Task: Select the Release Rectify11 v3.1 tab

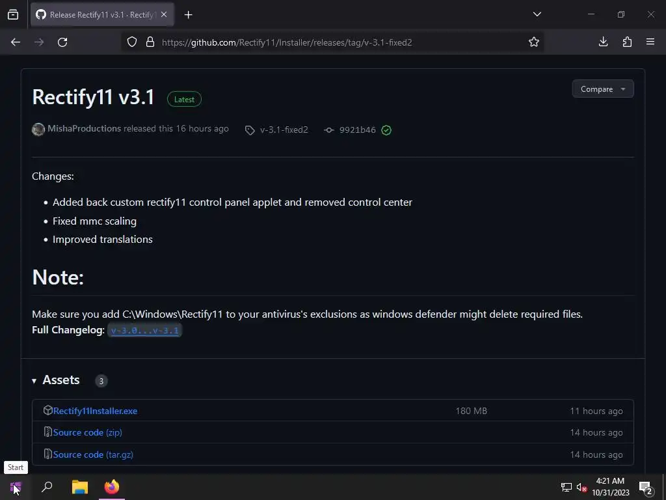Action: [102, 15]
